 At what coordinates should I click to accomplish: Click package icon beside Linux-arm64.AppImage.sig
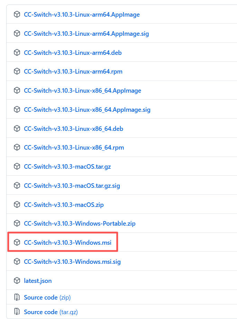(17, 33)
